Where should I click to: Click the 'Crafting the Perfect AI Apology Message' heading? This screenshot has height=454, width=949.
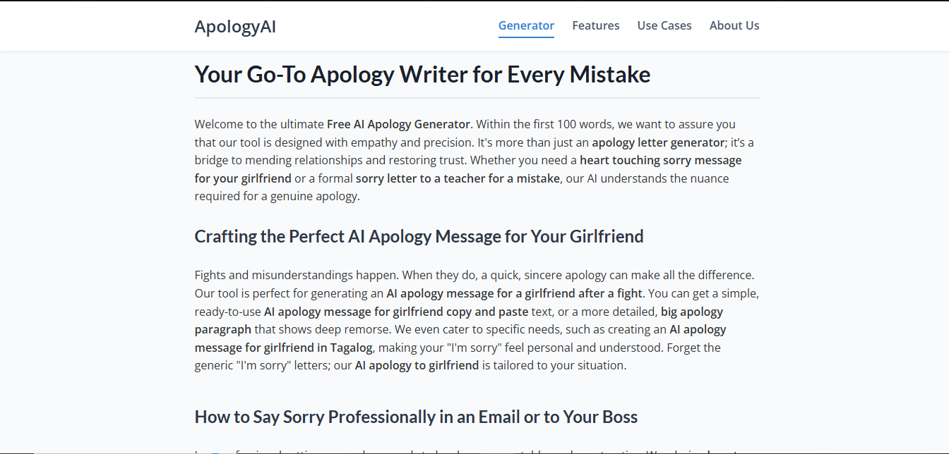(419, 236)
